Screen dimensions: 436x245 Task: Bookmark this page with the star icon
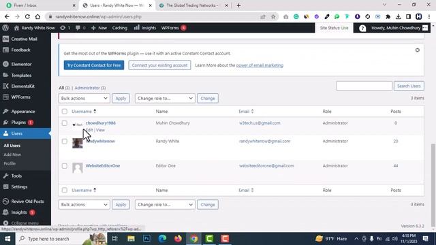pos(273,16)
